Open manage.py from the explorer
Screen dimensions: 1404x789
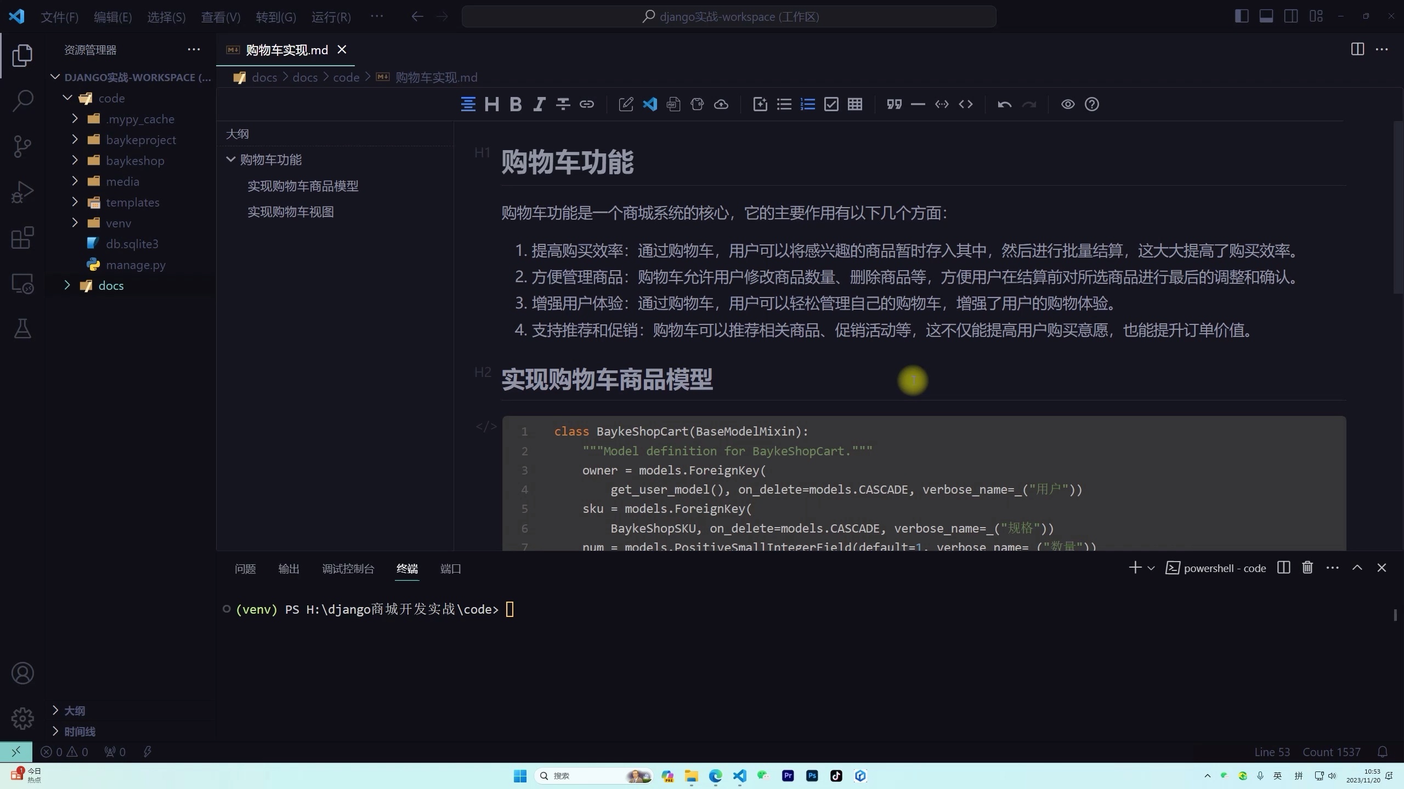pos(135,264)
